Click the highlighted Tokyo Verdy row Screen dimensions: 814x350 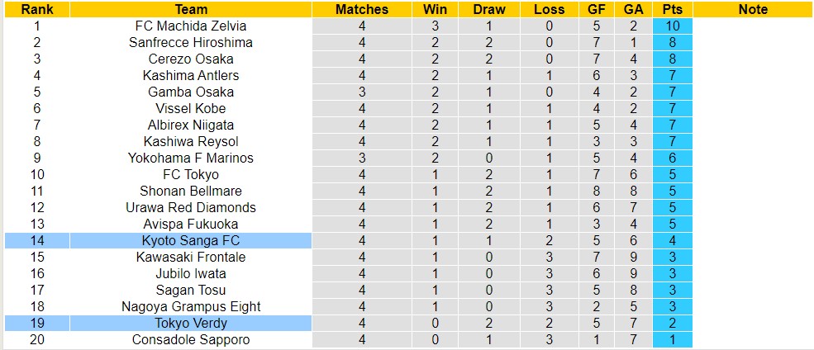click(191, 324)
